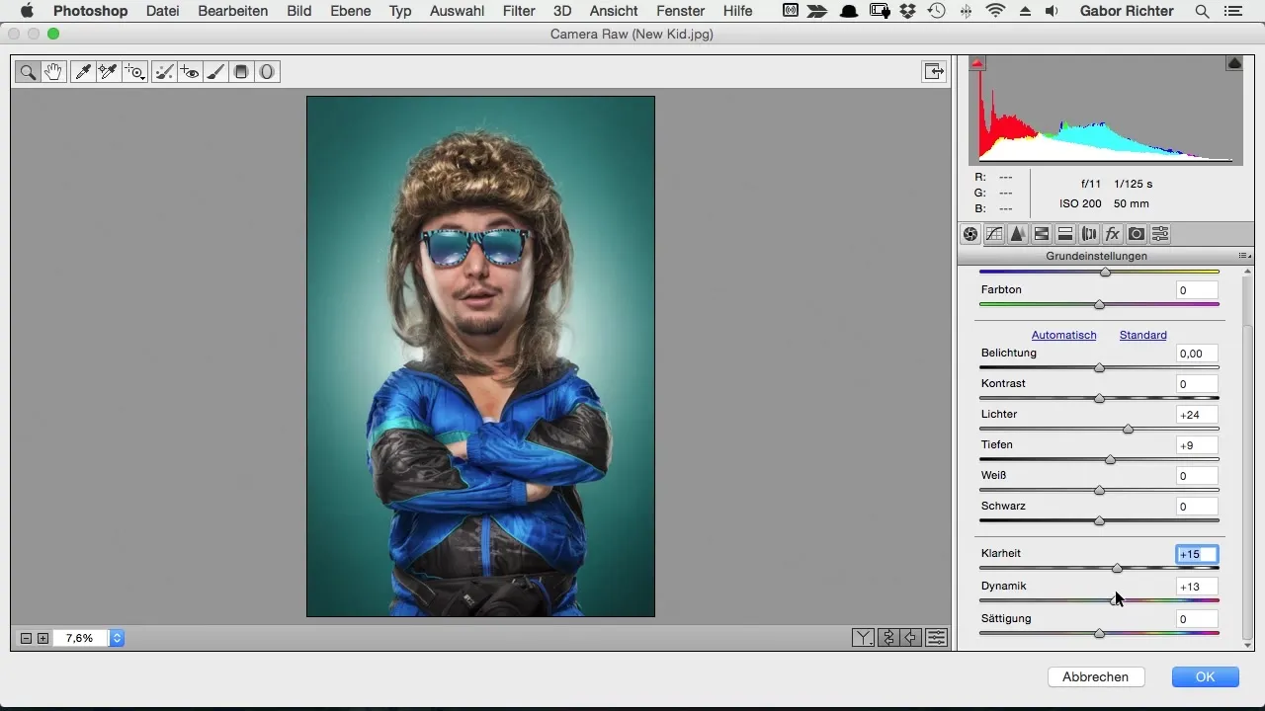The width and height of the screenshot is (1265, 711).
Task: Focus the Klarheit value field
Action: coord(1197,555)
